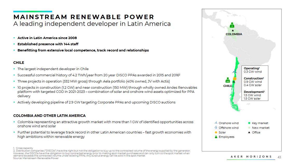This screenshot has width=295, height=165.
Task: Click the AKER HORIZONS logo text
Action: (x=251, y=157)
